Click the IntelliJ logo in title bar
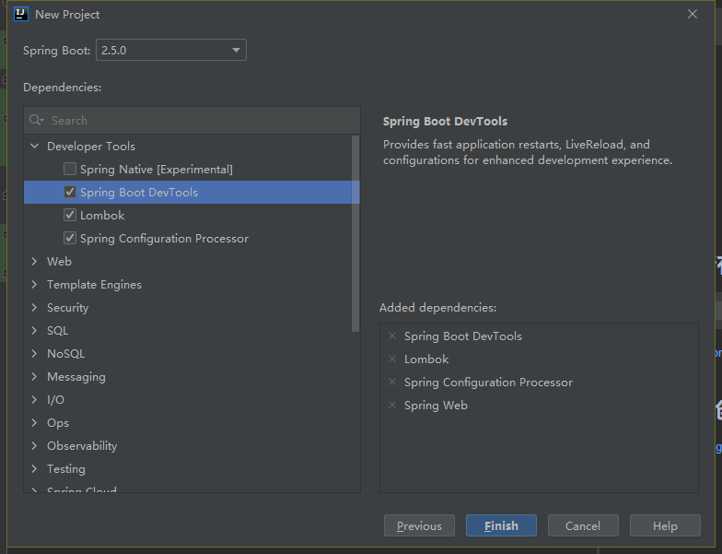This screenshot has height=554, width=722. [x=21, y=14]
